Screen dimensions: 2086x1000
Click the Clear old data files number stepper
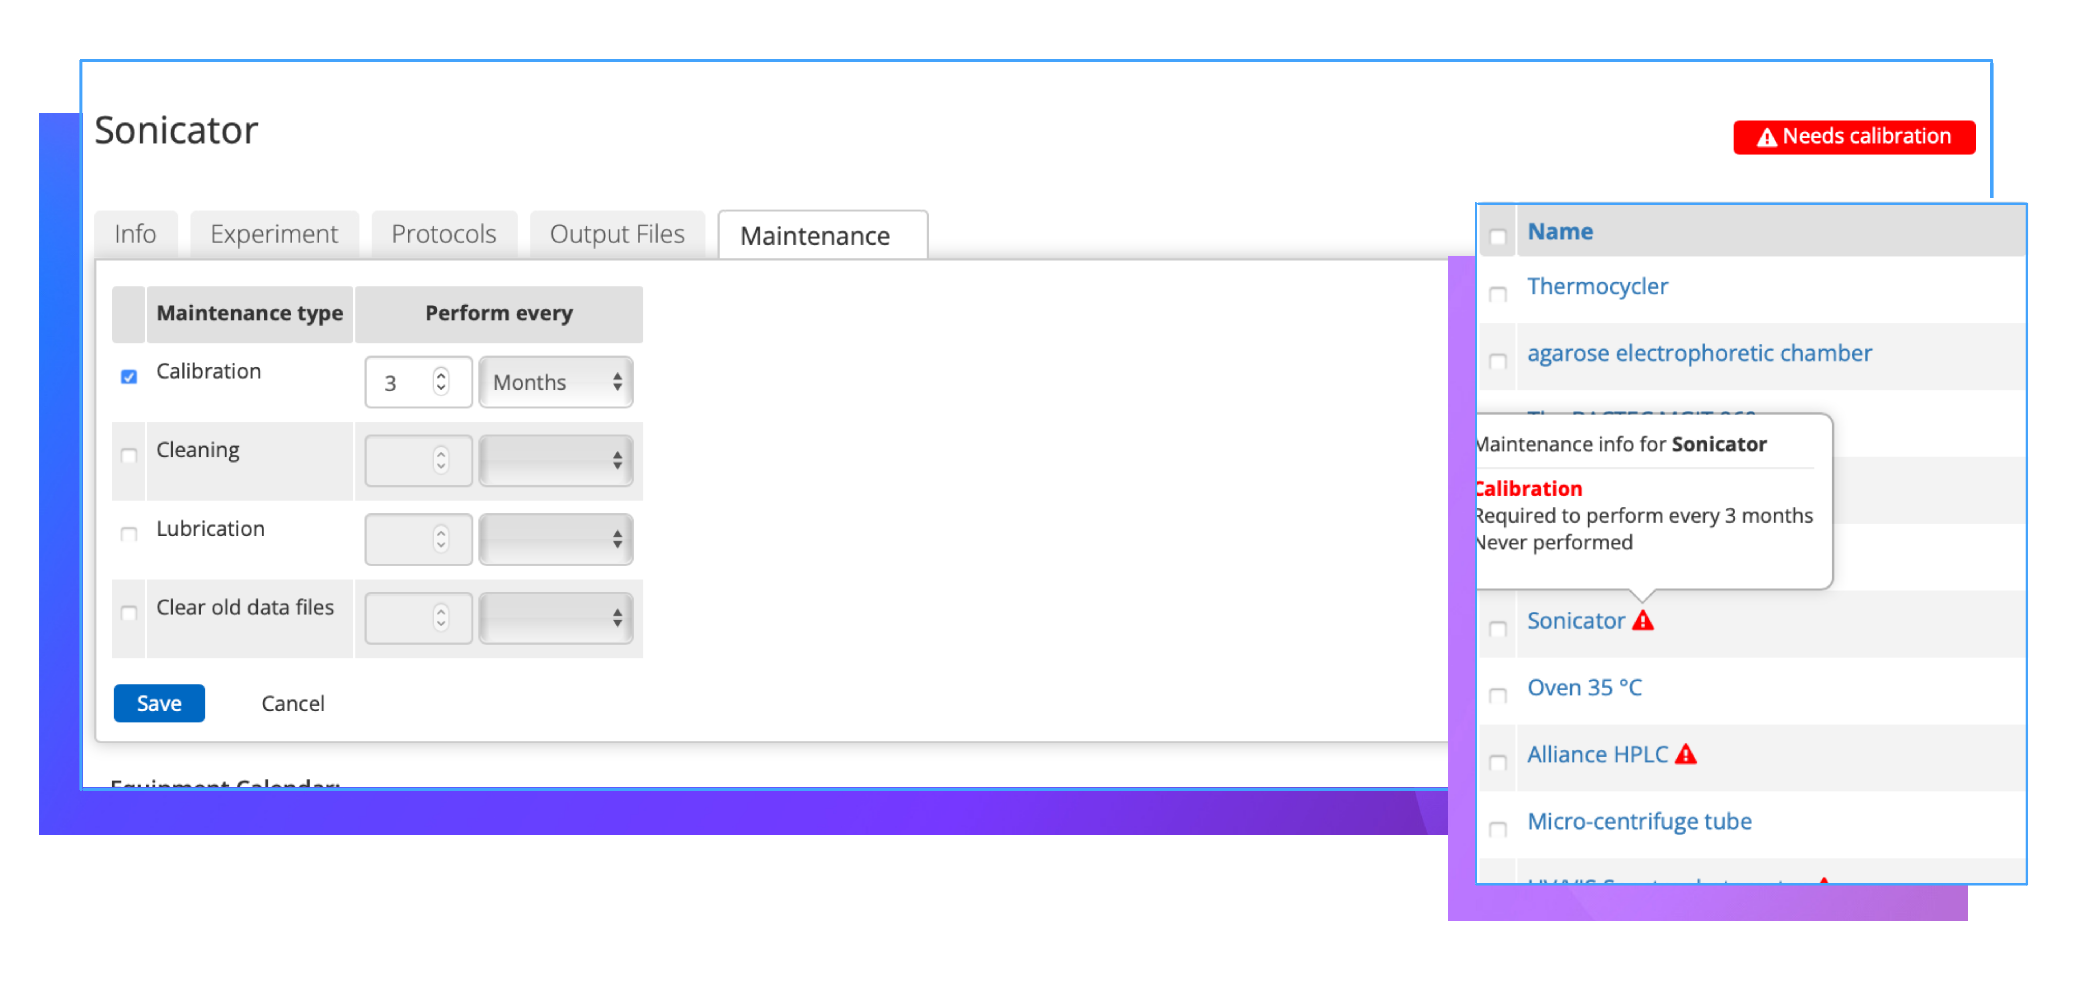point(441,617)
